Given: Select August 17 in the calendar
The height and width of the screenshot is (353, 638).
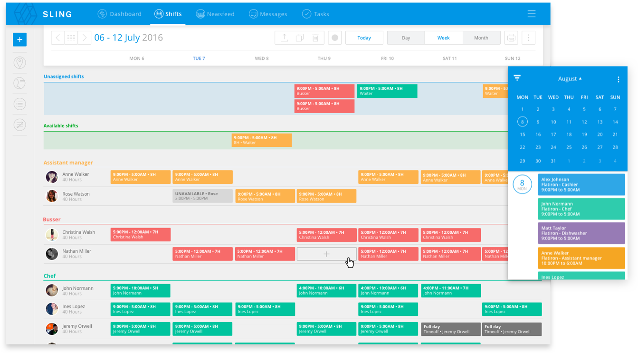Looking at the screenshot, I should tap(553, 134).
